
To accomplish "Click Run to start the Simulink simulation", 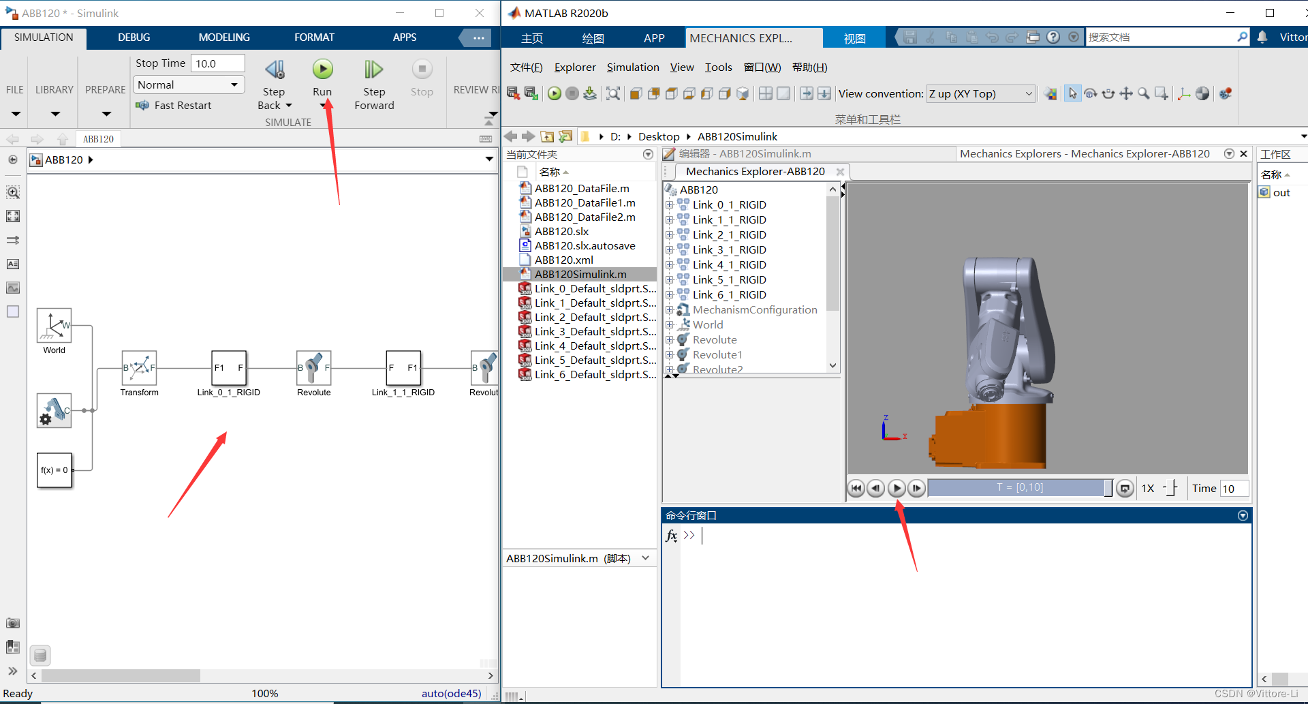I will pyautogui.click(x=322, y=70).
